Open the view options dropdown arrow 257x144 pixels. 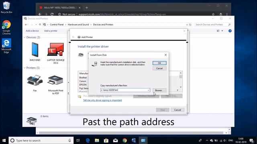click(222, 31)
